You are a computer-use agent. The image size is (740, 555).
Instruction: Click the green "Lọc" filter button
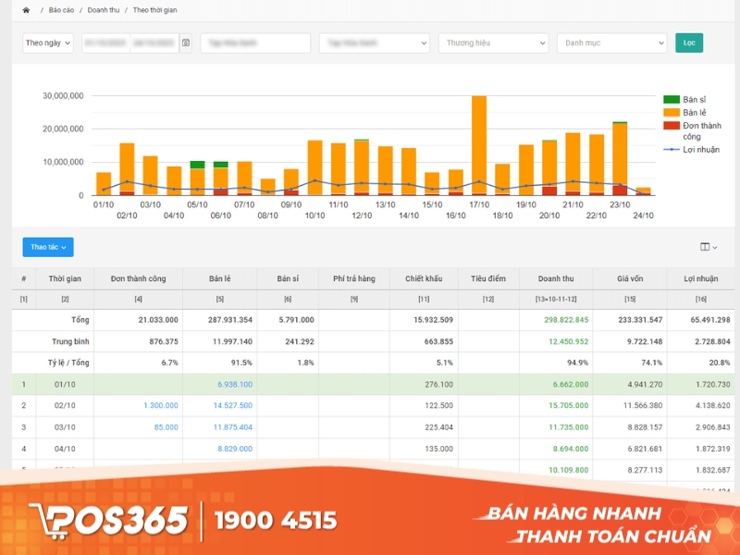(x=688, y=42)
